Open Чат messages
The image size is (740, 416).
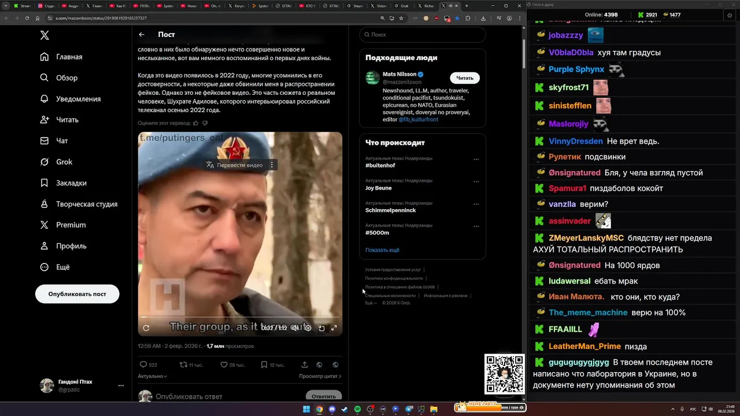54,140
